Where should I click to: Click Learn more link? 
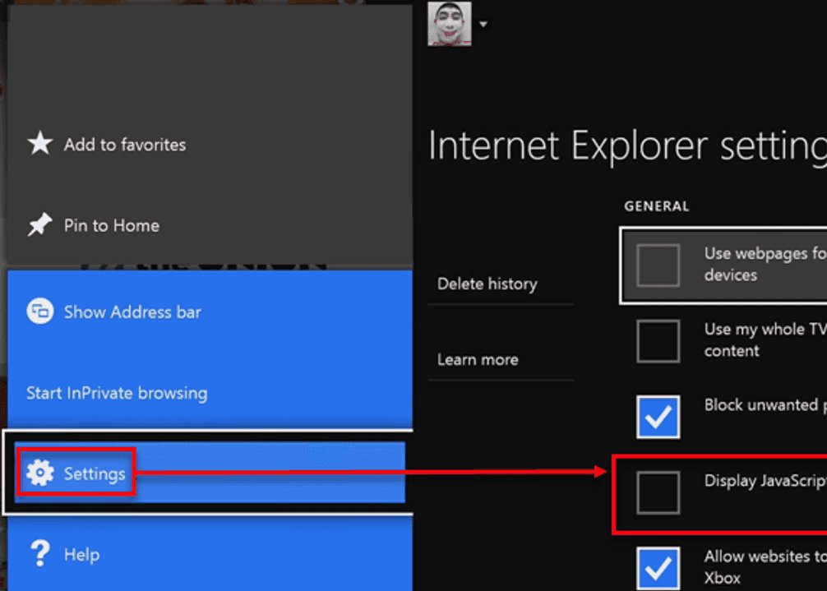[x=478, y=359]
